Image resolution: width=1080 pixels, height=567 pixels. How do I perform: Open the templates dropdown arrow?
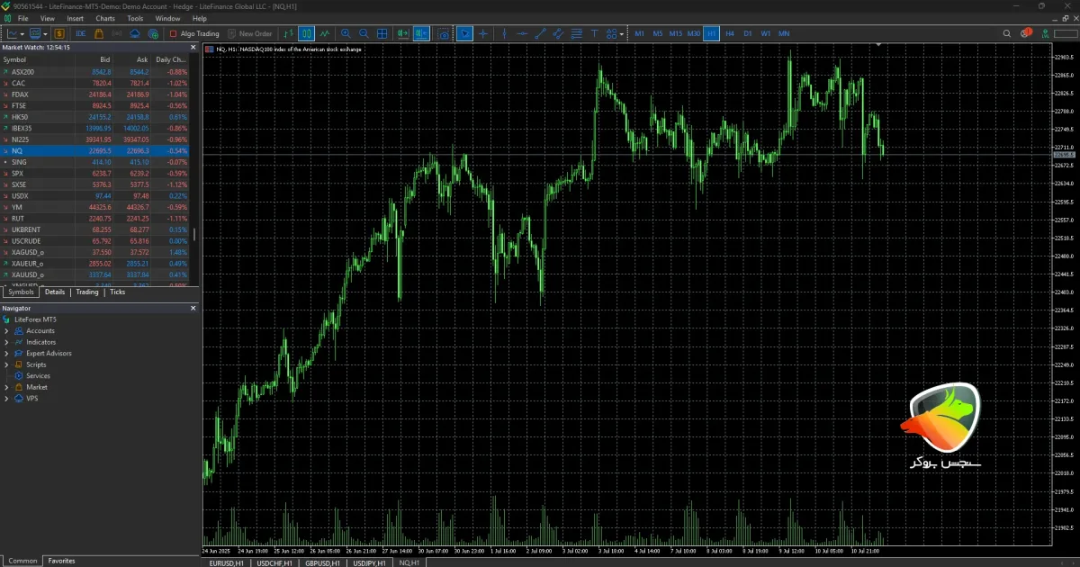click(x=45, y=34)
